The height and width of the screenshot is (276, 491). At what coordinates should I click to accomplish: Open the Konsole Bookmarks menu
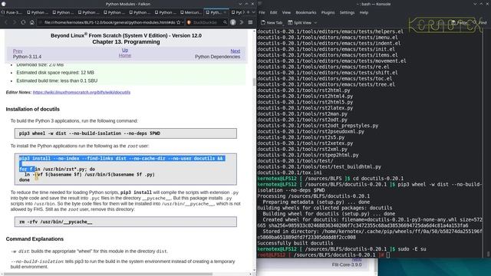point(306,12)
